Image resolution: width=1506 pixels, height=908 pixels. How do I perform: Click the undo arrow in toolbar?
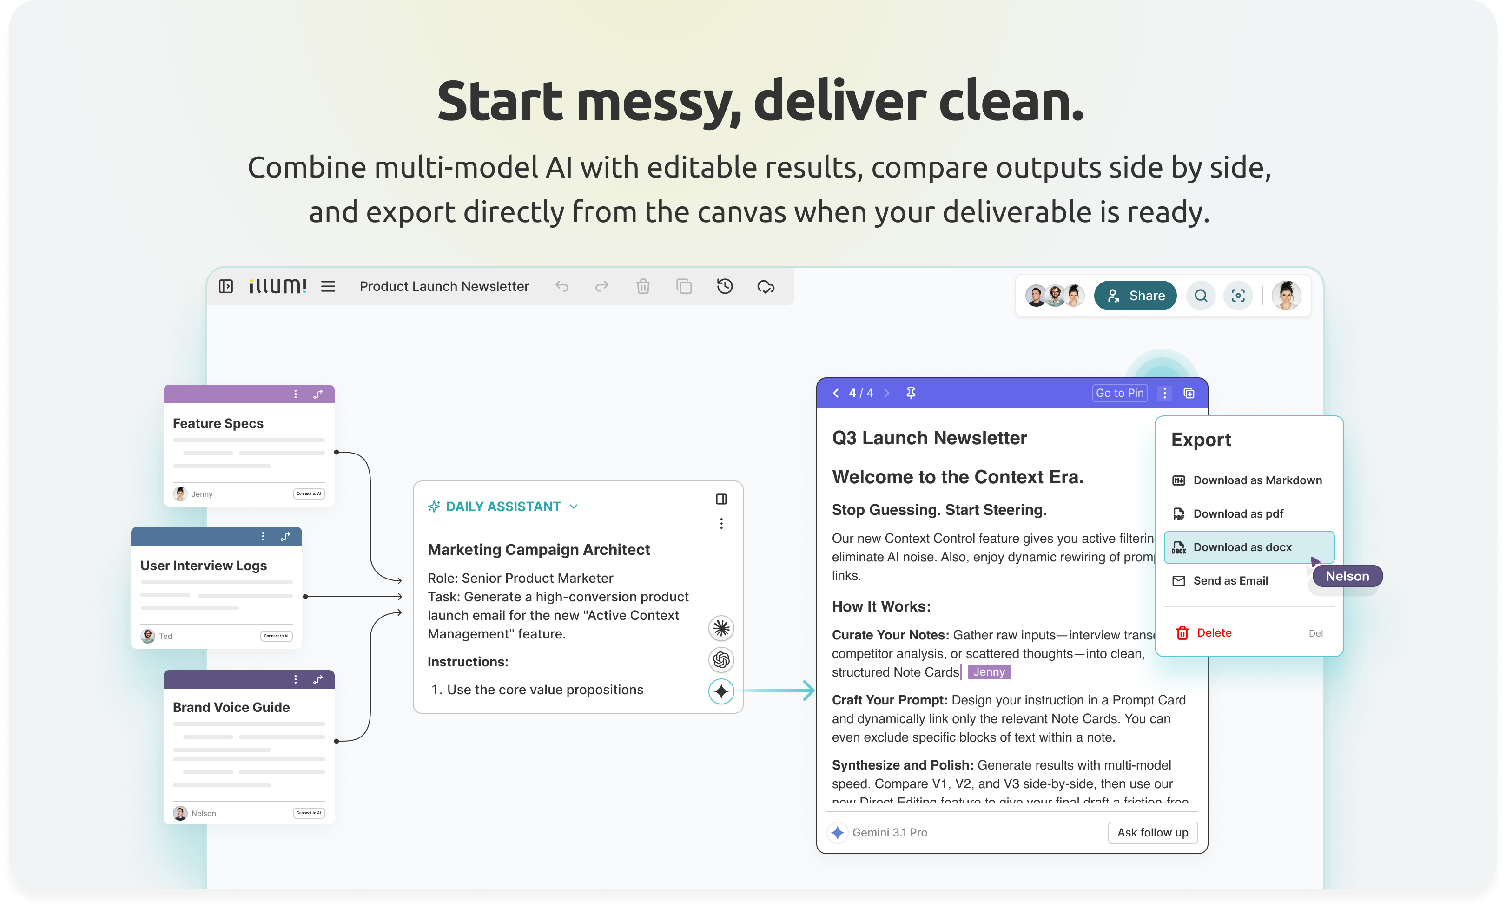click(x=561, y=286)
